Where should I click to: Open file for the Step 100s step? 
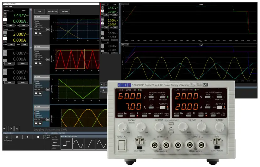(40, 33)
